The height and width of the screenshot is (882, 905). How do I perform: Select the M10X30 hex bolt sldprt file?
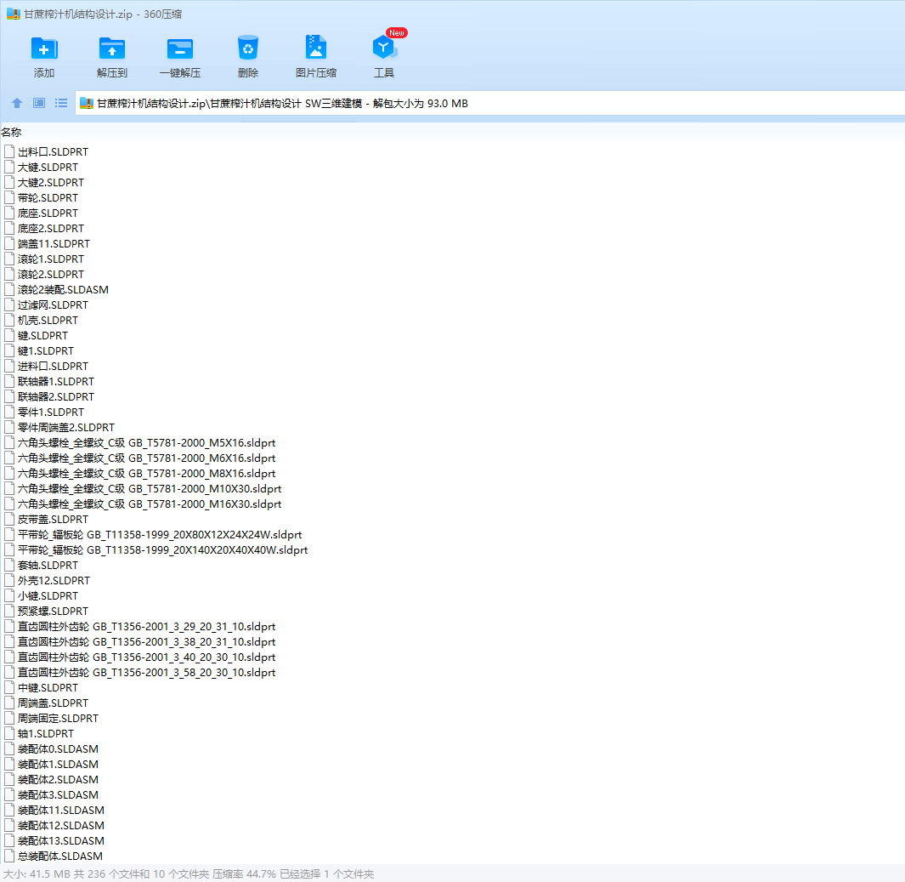point(150,489)
